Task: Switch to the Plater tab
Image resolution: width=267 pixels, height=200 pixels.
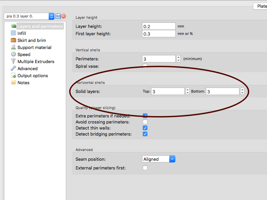Action: click(x=261, y=6)
